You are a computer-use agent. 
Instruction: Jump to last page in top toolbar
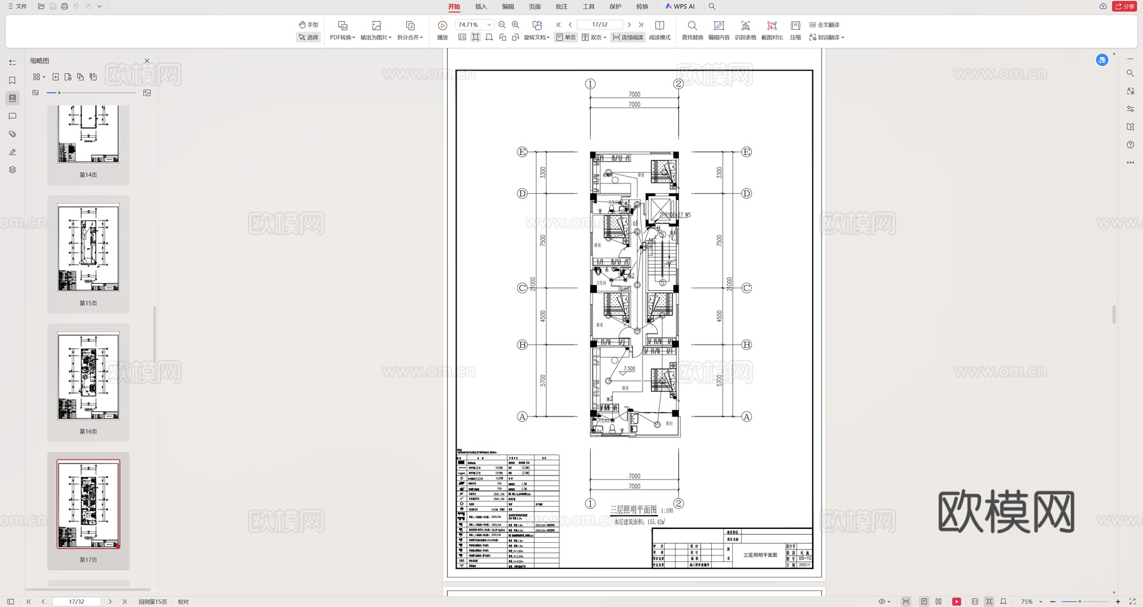[x=641, y=25]
